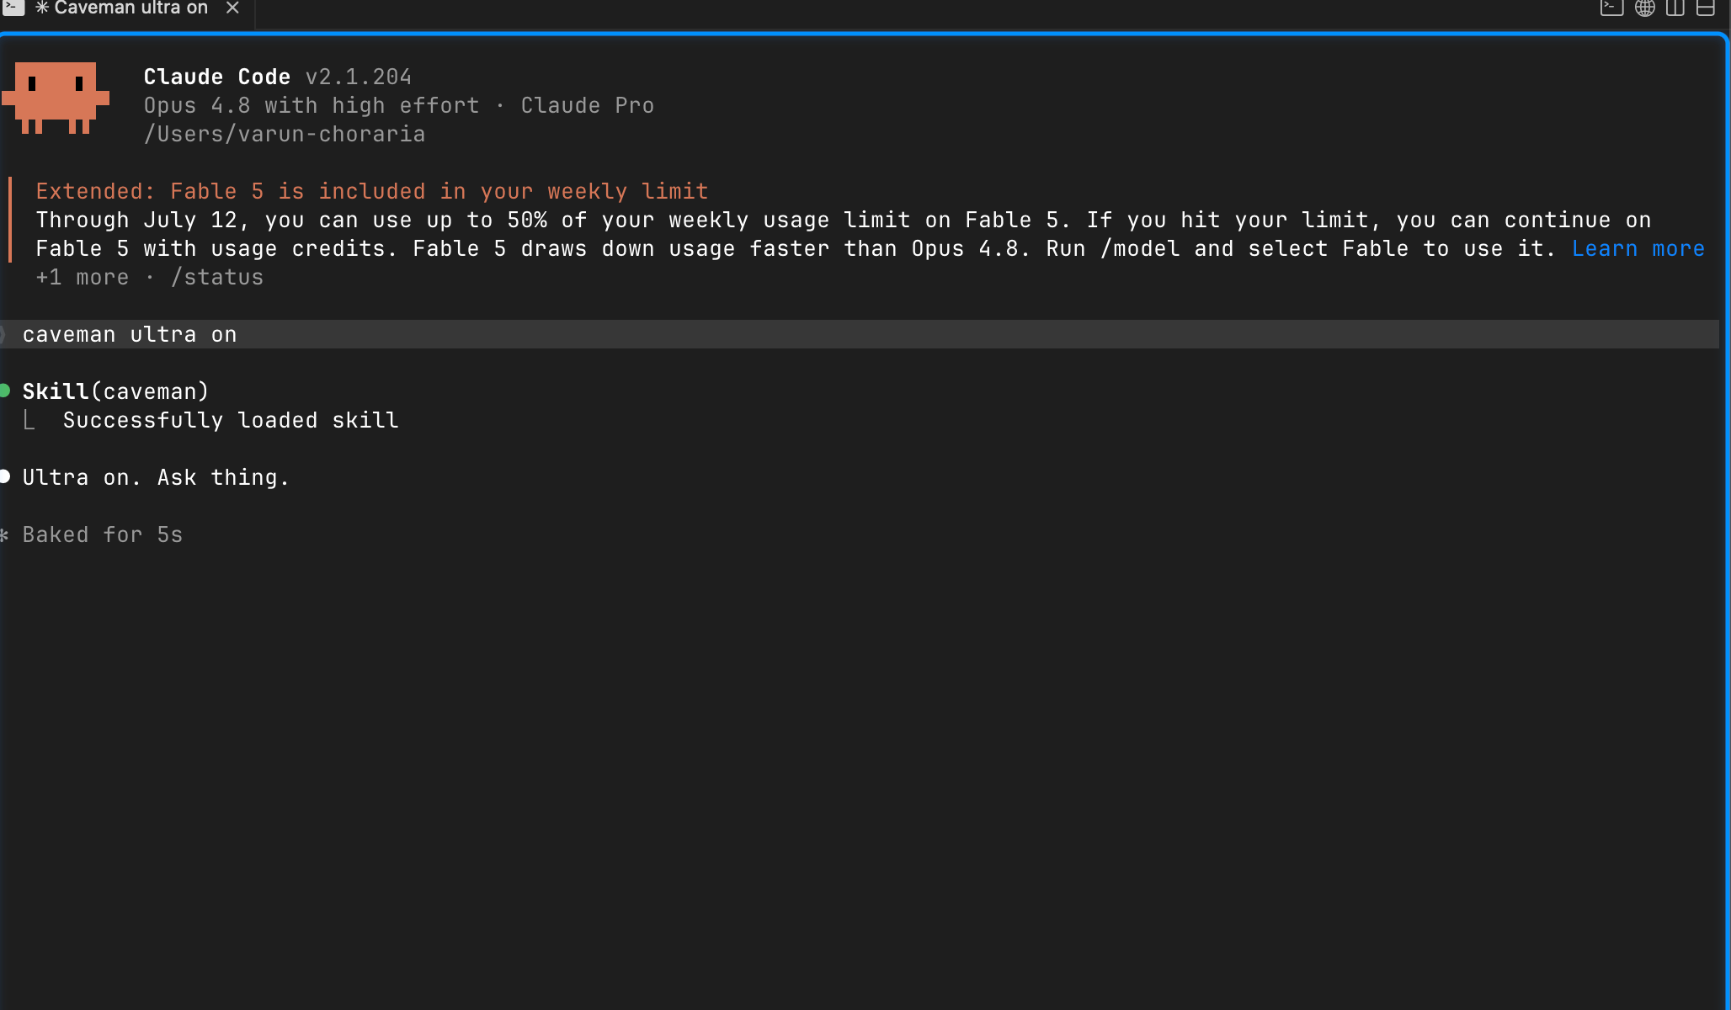Image resolution: width=1731 pixels, height=1010 pixels.
Task: Click the 'Through July 12' notice line
Action: pos(843,221)
